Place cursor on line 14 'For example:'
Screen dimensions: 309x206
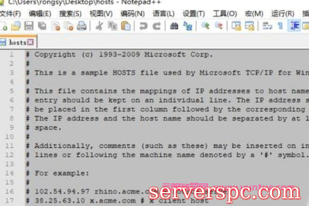tap(62, 173)
